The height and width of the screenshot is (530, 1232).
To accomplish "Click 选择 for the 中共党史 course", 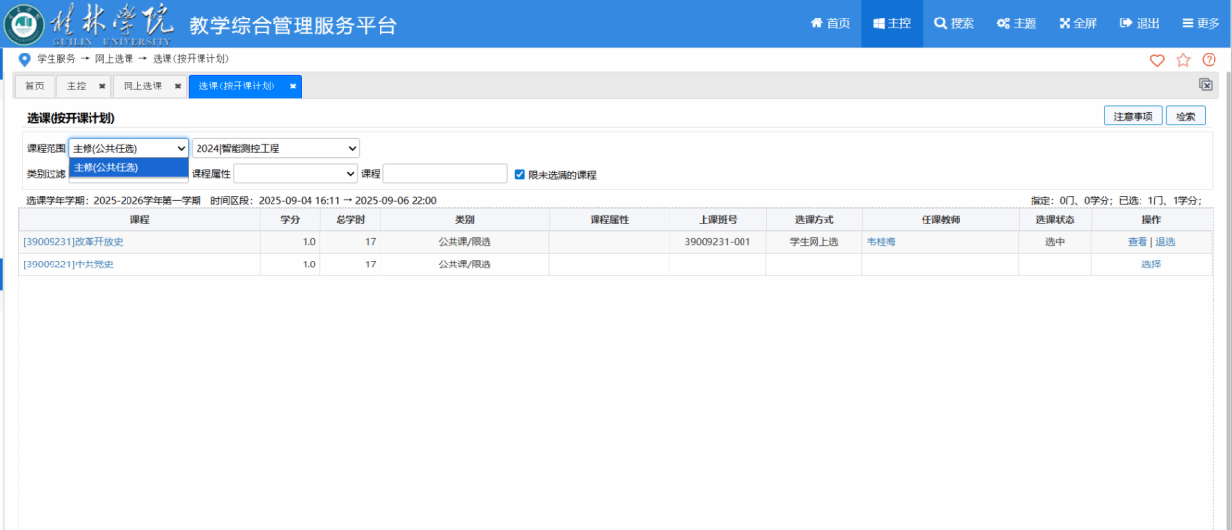I will (1151, 265).
